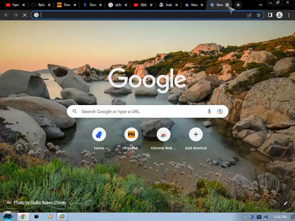
Task: Open the profile avatar menu
Action: point(279,15)
